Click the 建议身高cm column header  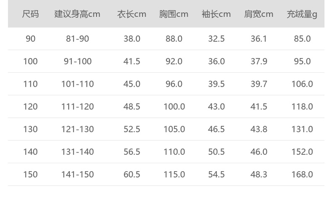pyautogui.click(x=77, y=14)
